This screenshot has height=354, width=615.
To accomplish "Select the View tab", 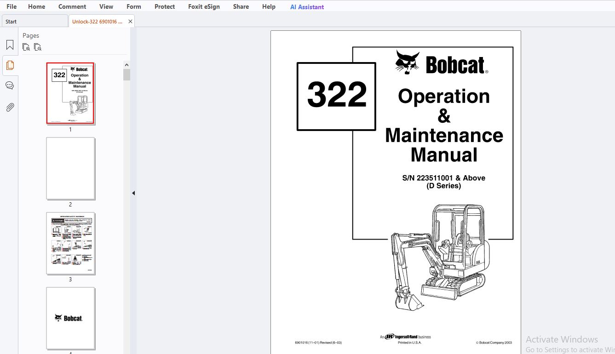I will [106, 6].
